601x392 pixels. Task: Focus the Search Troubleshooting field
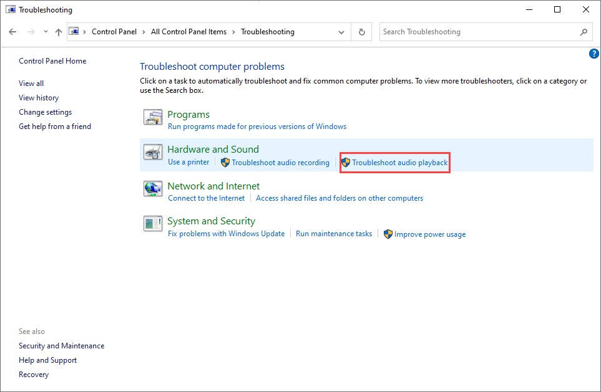[479, 32]
